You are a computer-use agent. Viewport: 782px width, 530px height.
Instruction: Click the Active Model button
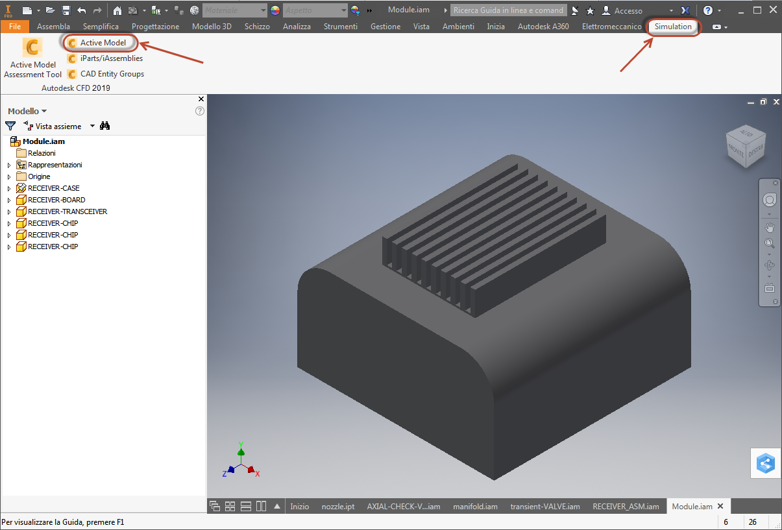97,43
